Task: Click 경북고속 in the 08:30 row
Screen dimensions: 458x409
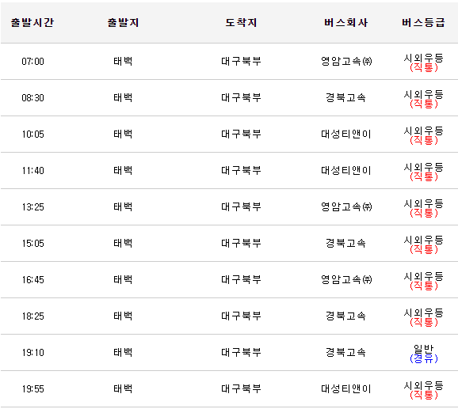Action: point(345,97)
